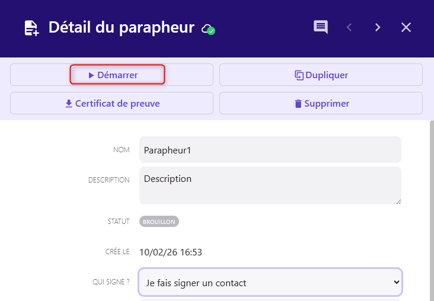Screen dimensions: 434x301
Task: Go to next parapheur with right chevron
Action: click(x=378, y=27)
